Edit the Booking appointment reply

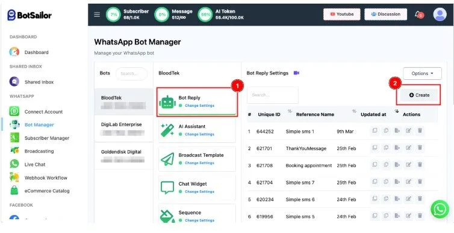click(408, 165)
